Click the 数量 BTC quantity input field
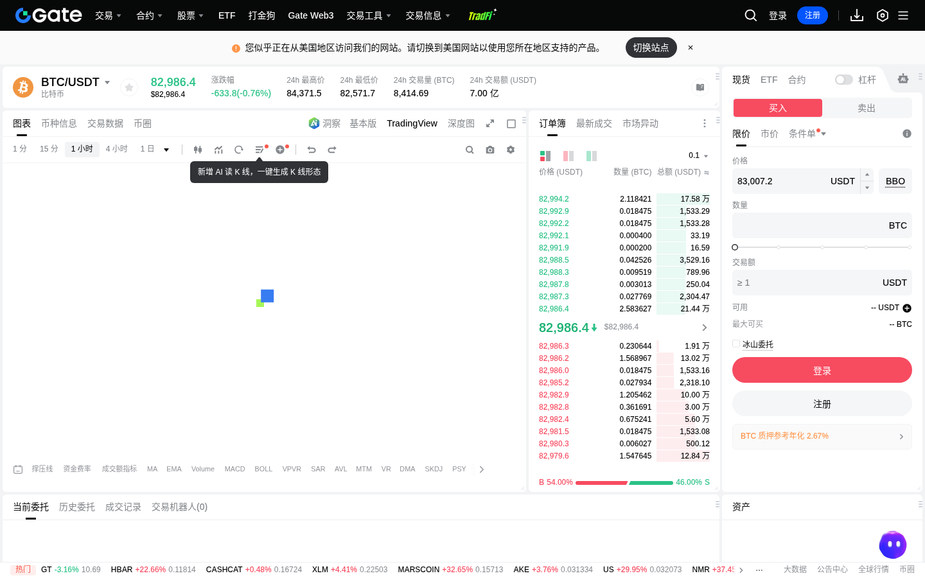The image size is (925, 578). point(822,225)
